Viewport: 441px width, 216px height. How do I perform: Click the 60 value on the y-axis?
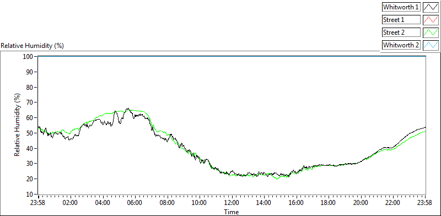coord(30,118)
